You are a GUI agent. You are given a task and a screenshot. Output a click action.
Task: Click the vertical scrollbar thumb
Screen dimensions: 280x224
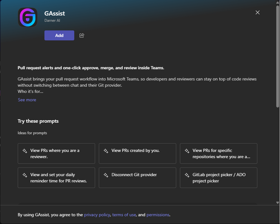(x=278, y=56)
